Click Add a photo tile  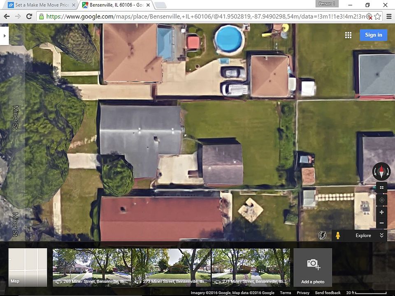pos(313,267)
